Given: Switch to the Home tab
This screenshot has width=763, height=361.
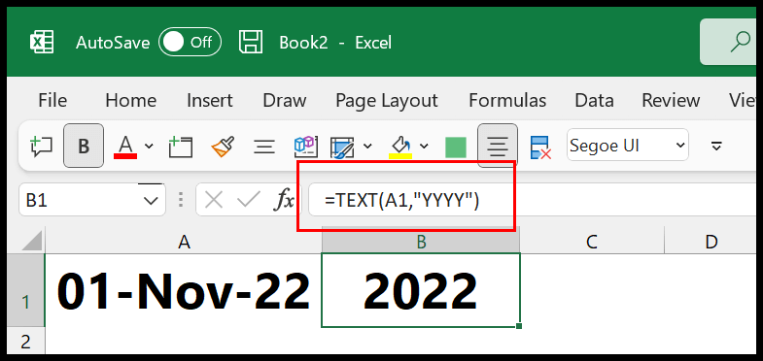Looking at the screenshot, I should (130, 101).
